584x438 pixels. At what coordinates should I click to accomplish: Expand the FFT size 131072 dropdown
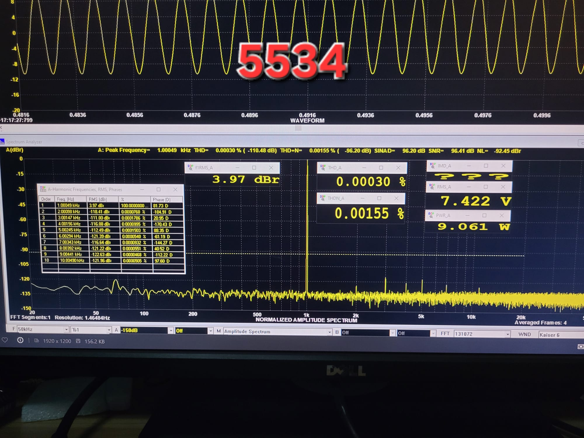pos(508,334)
